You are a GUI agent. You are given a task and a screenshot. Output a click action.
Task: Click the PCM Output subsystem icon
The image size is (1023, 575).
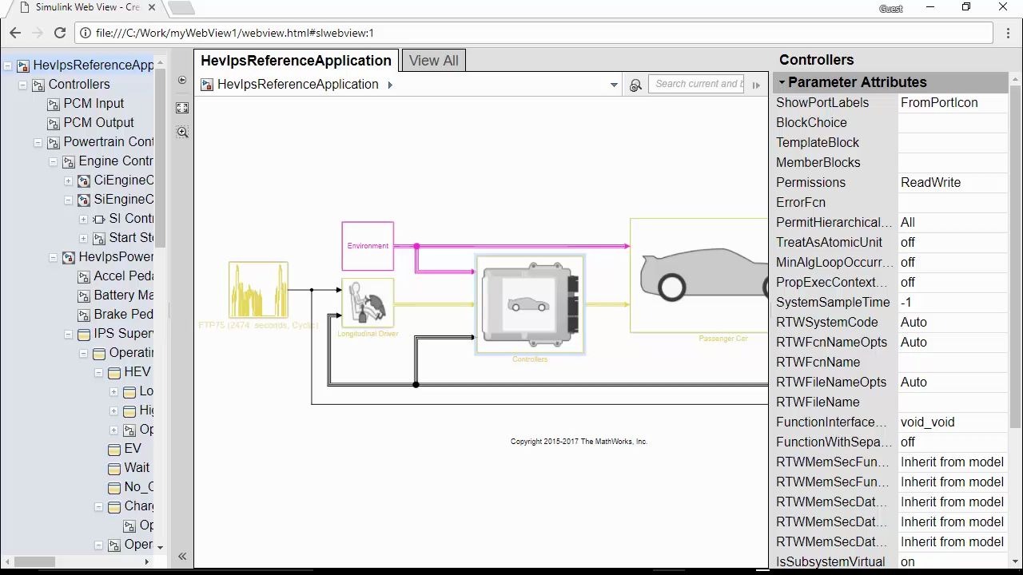click(54, 123)
